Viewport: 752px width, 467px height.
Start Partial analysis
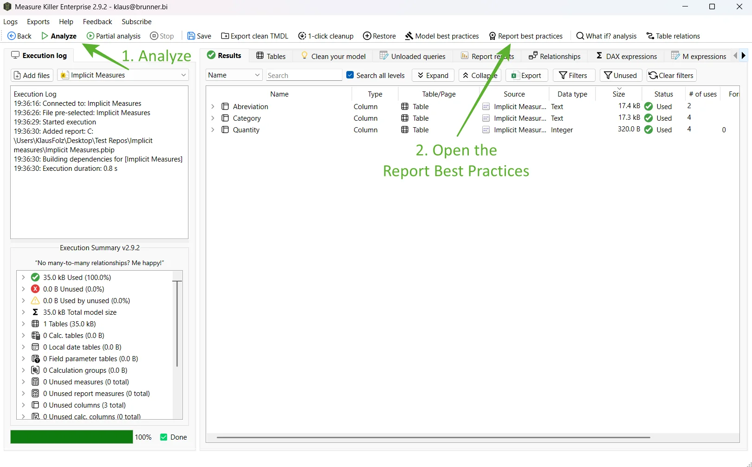pyautogui.click(x=114, y=36)
